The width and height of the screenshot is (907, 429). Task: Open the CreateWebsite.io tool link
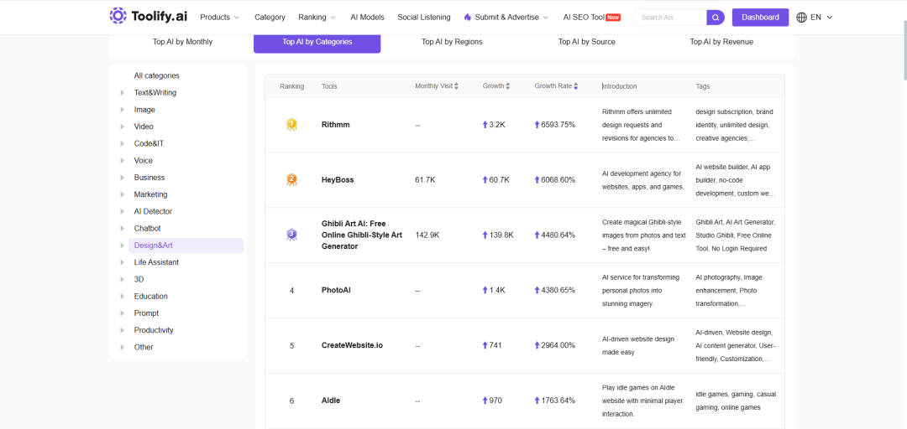click(x=352, y=345)
